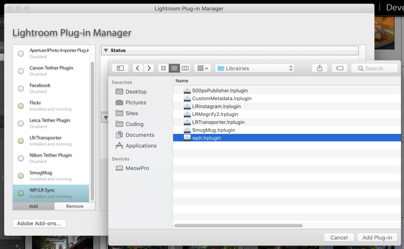Select Flickr in the plug-in list
This screenshot has height=249, width=404.
click(x=51, y=106)
